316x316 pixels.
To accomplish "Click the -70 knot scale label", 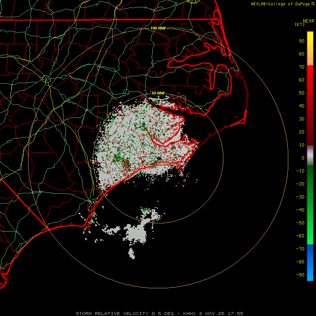I will click(300, 249).
